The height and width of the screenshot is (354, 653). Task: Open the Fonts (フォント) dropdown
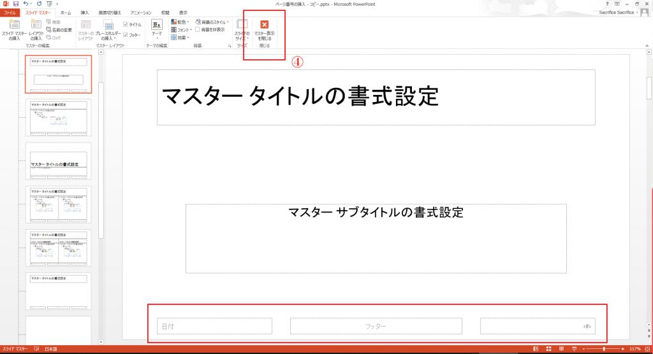180,29
